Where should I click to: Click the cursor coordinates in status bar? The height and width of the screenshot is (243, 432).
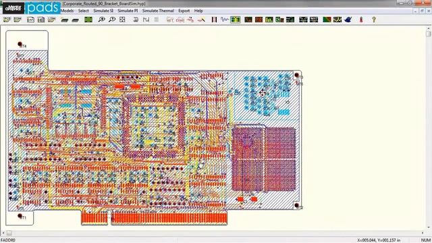pos(378,240)
